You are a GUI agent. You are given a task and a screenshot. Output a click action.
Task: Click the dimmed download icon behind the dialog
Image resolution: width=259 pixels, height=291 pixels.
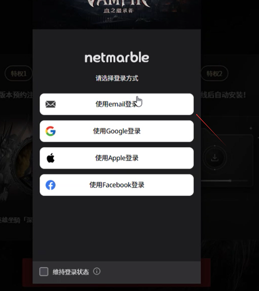click(215, 158)
